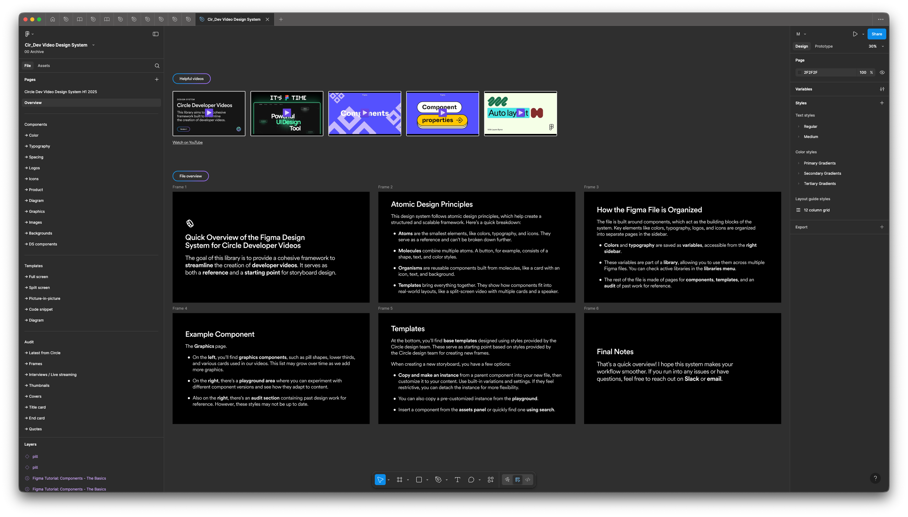Expand Secondary Gradients color styles
The image size is (908, 517).
coord(799,174)
